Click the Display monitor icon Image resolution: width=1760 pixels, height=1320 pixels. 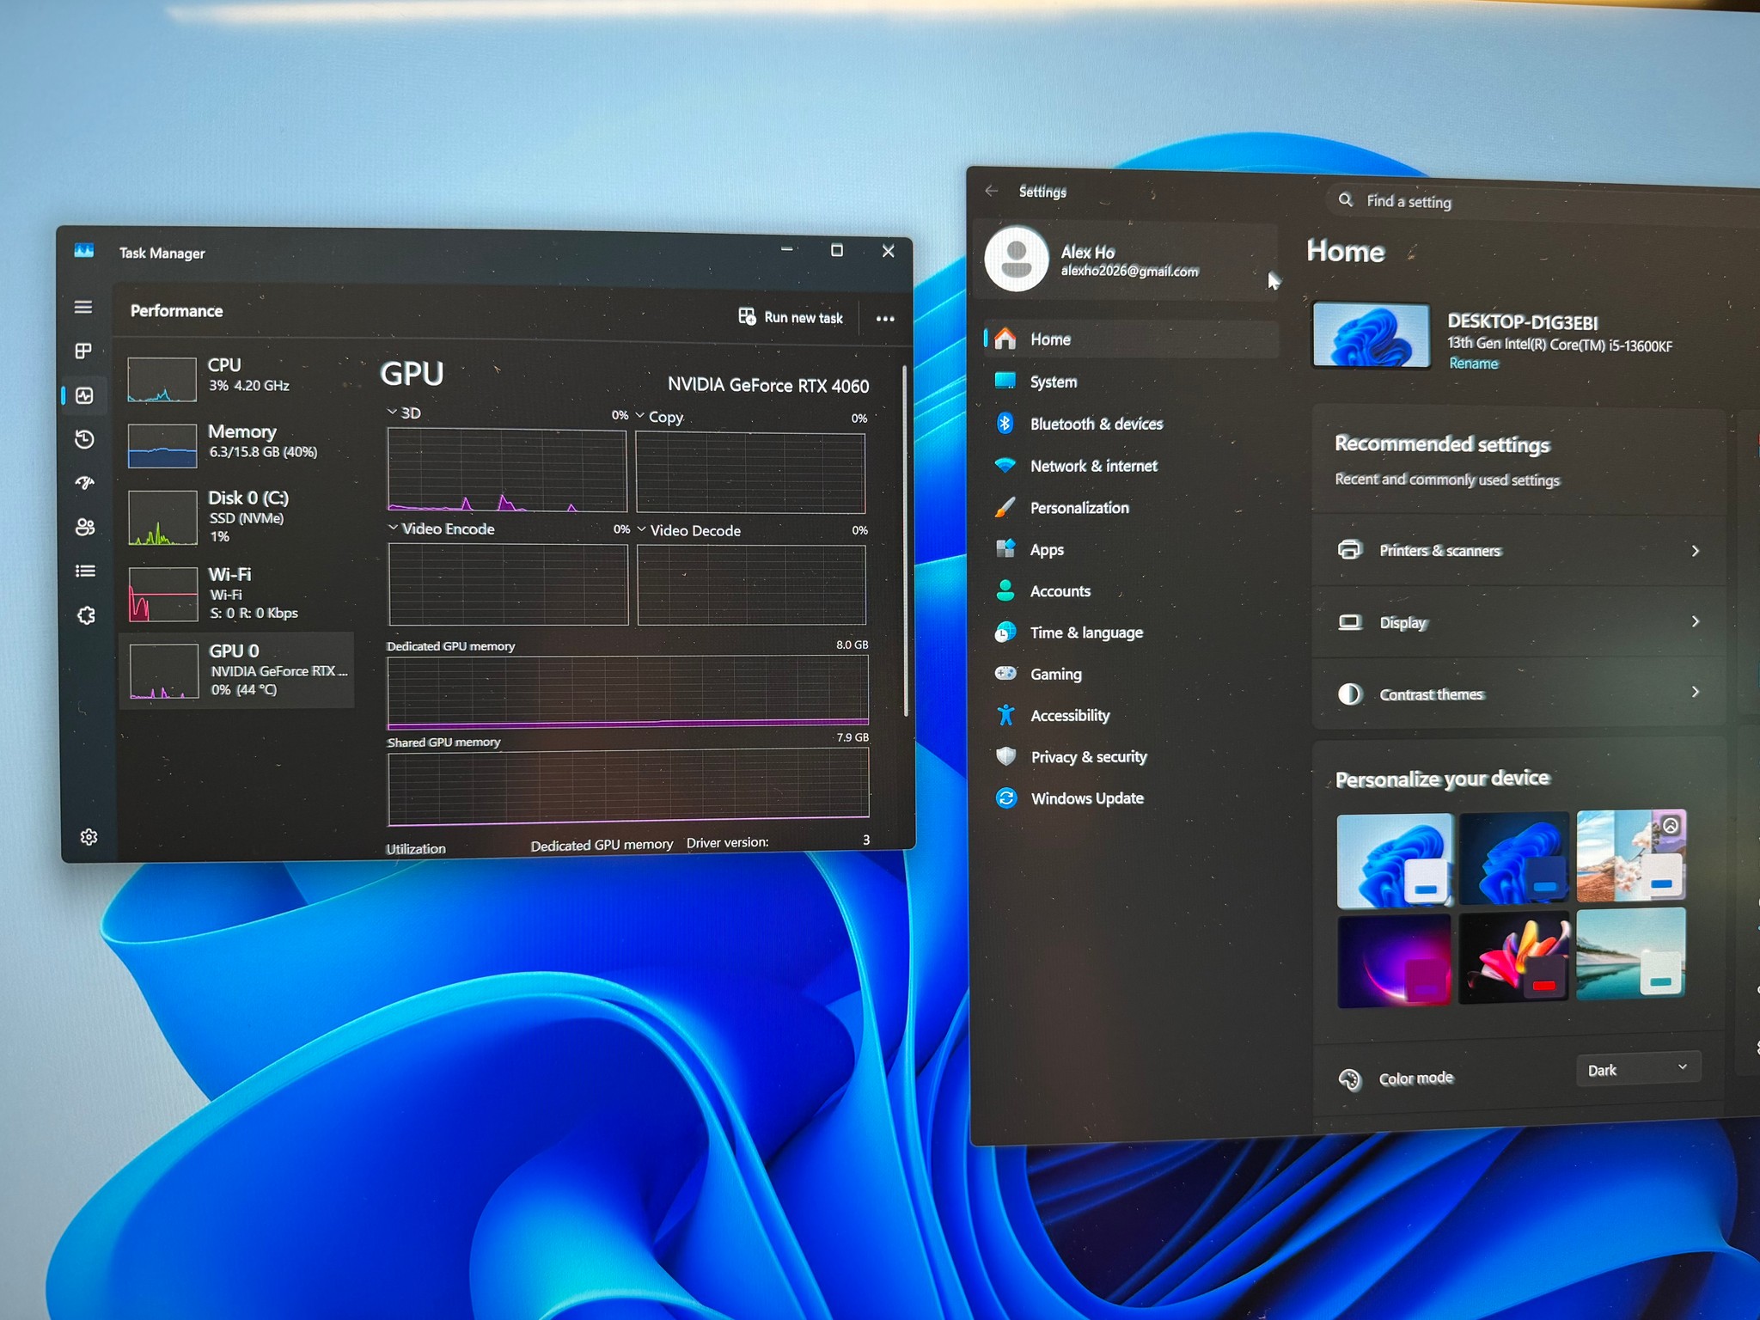click(1350, 621)
